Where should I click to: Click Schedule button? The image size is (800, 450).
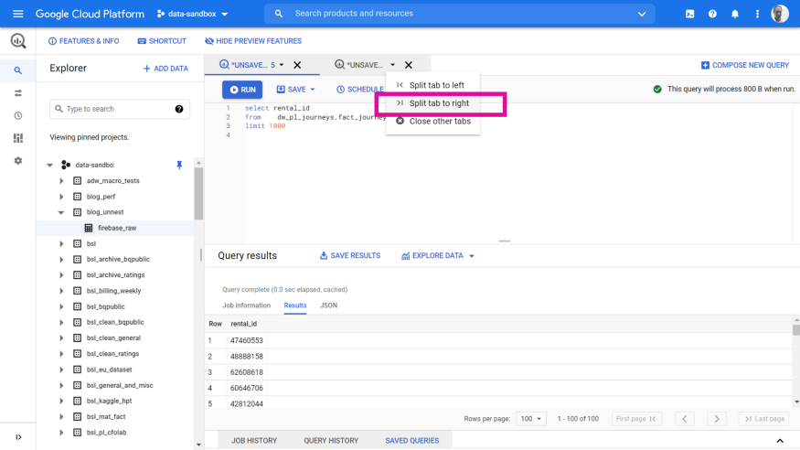click(x=359, y=90)
